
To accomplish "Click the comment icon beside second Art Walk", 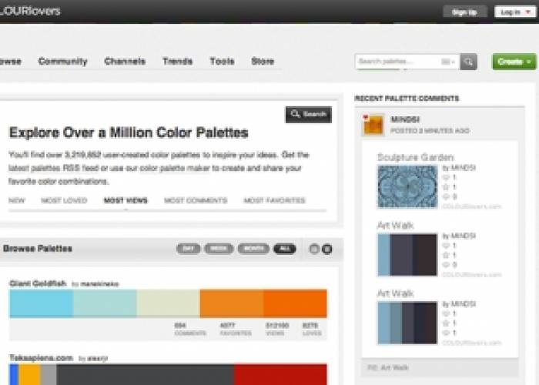I will (x=446, y=313).
